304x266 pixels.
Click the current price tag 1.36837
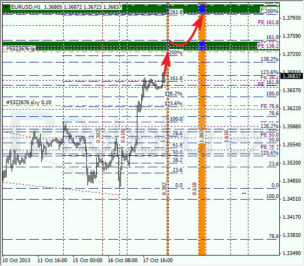coord(291,76)
